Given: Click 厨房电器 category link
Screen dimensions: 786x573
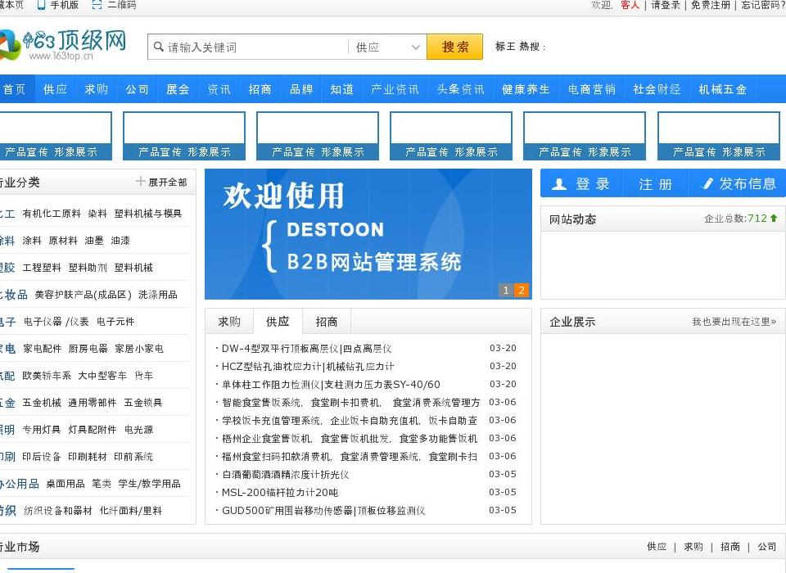Looking at the screenshot, I should pyautogui.click(x=88, y=349).
